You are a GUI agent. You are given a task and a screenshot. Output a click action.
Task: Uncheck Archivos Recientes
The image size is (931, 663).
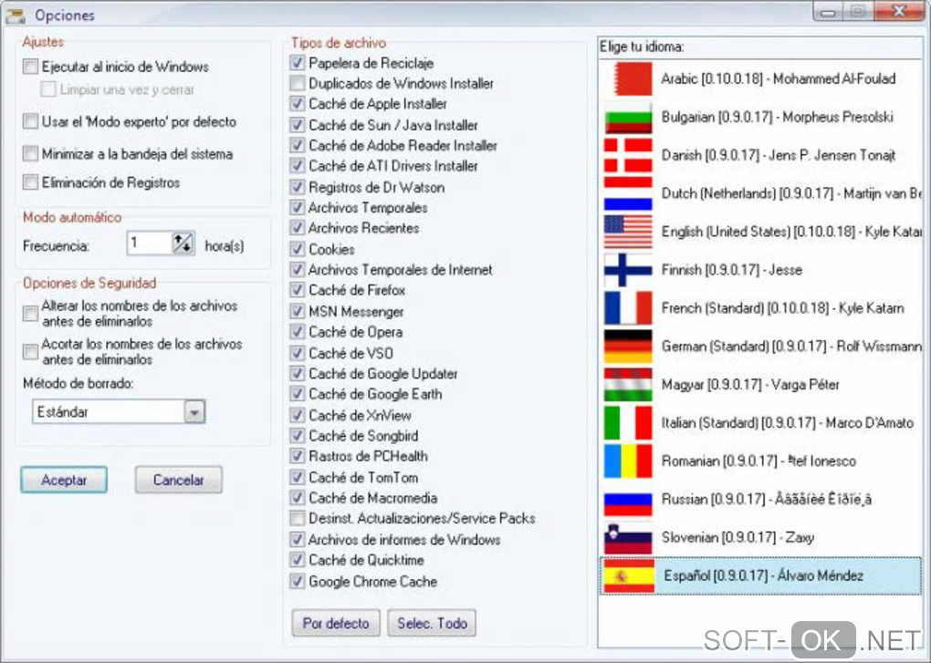[x=298, y=228]
